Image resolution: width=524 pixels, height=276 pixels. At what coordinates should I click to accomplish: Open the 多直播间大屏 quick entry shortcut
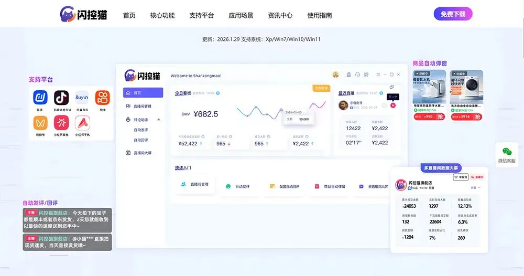373,186
